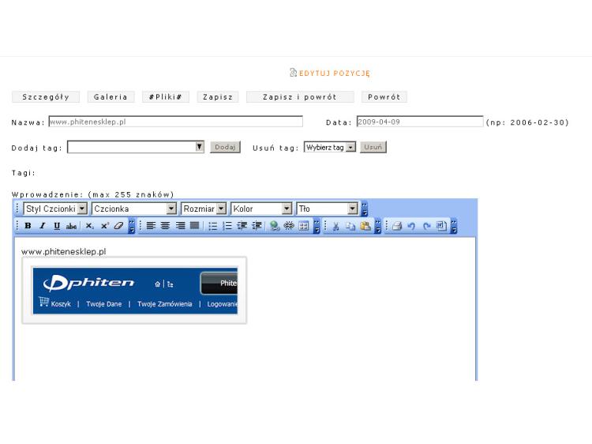The image size is (592, 444).
Task: Align text right
Action: [x=180, y=226]
